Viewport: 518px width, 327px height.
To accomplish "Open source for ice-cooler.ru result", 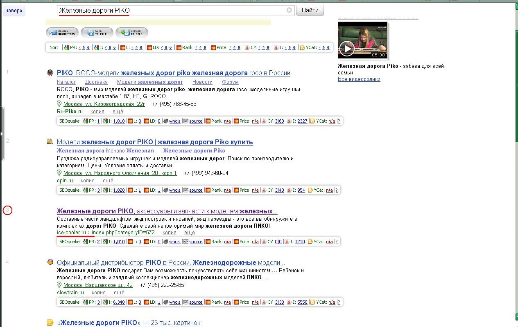I will coord(196,242).
